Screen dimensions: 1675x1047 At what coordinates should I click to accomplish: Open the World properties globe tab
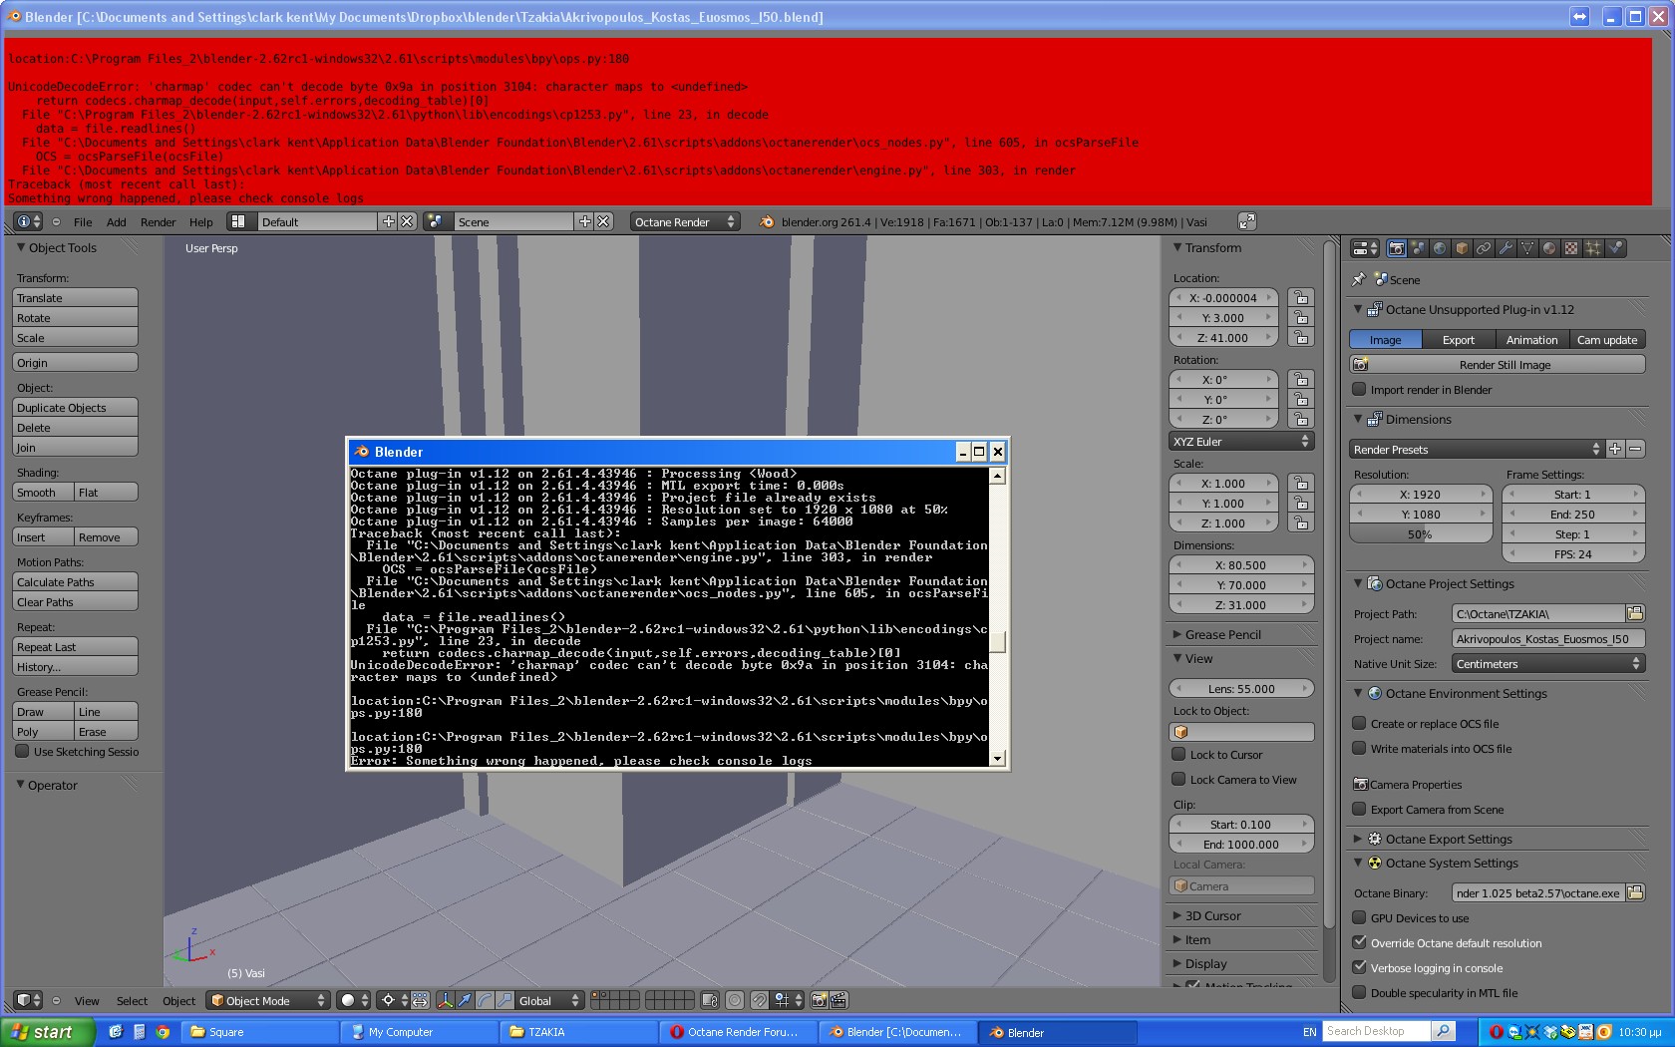click(1440, 248)
